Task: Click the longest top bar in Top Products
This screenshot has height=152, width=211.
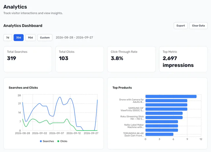Action: 171,96
